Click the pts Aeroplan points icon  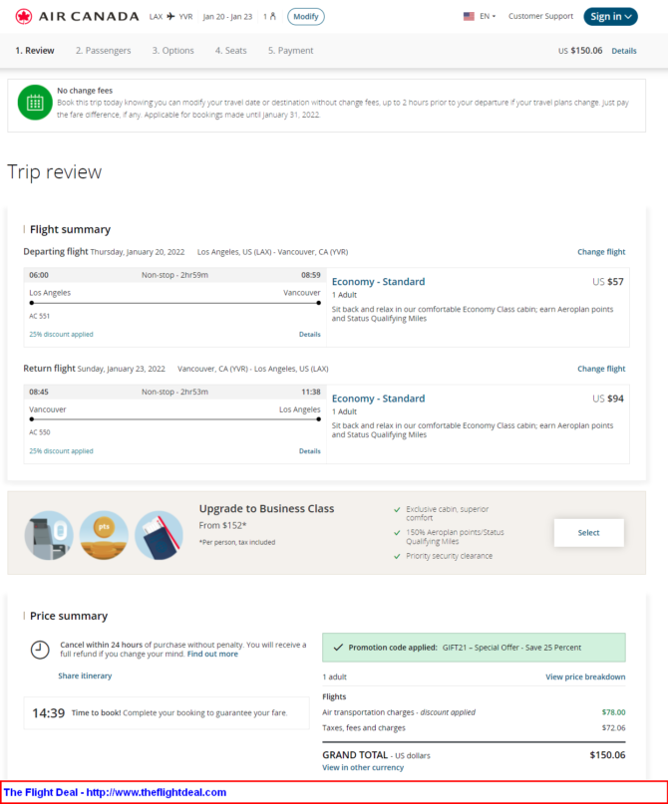pos(104,535)
